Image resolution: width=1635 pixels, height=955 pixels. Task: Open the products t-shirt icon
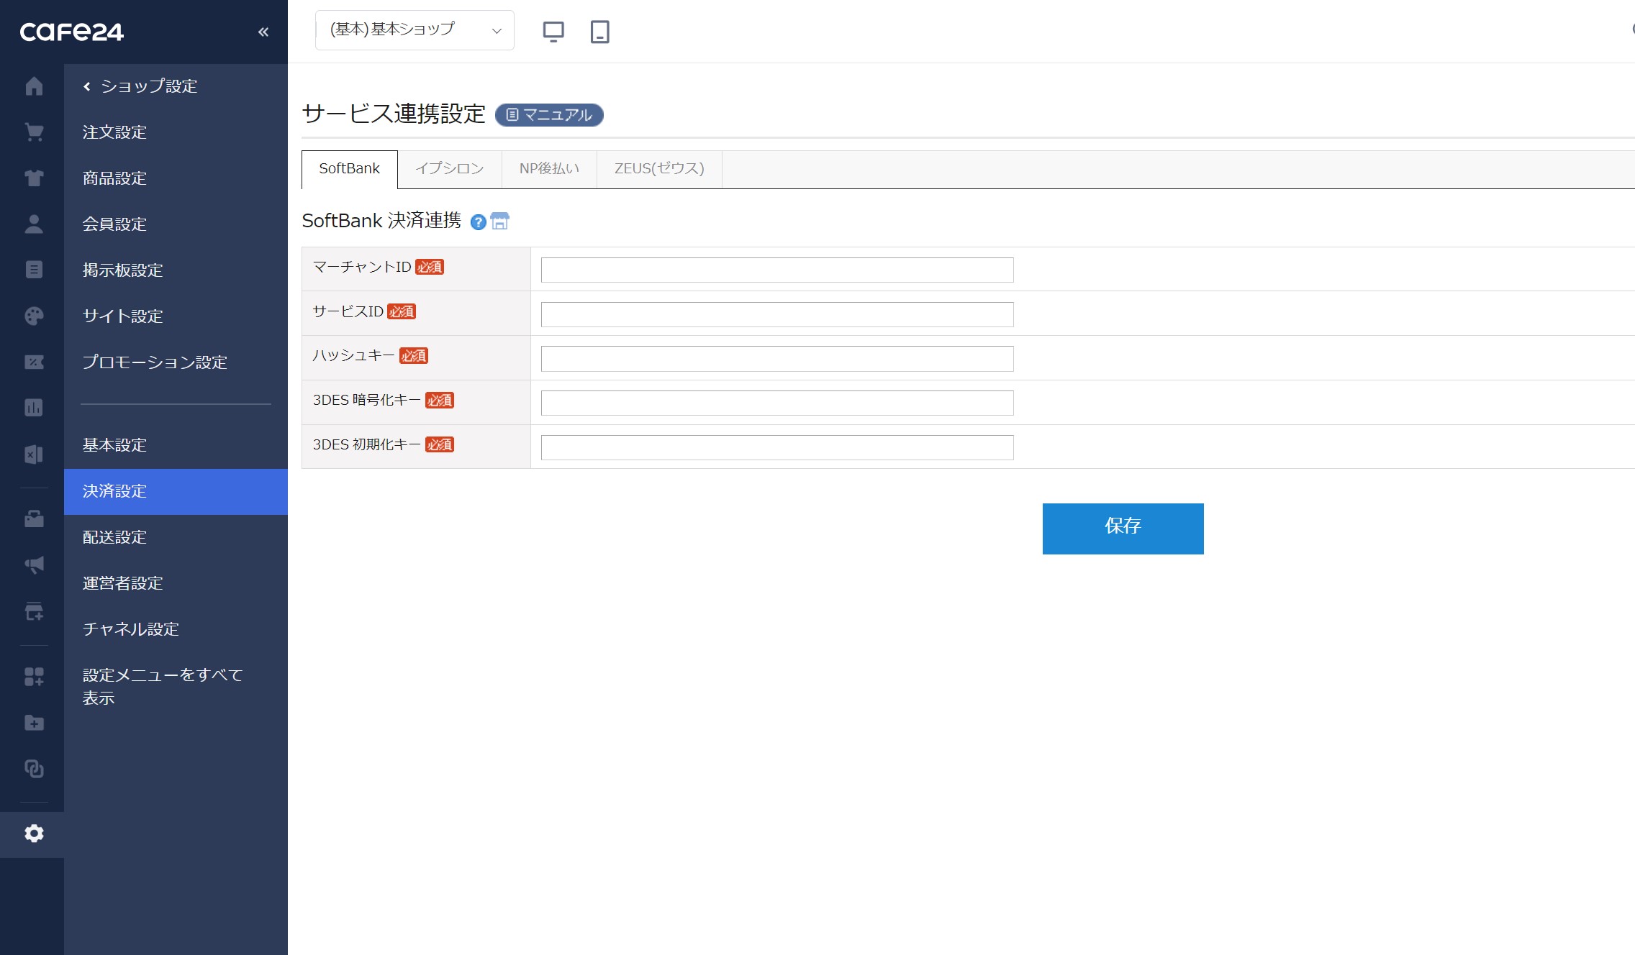[34, 178]
